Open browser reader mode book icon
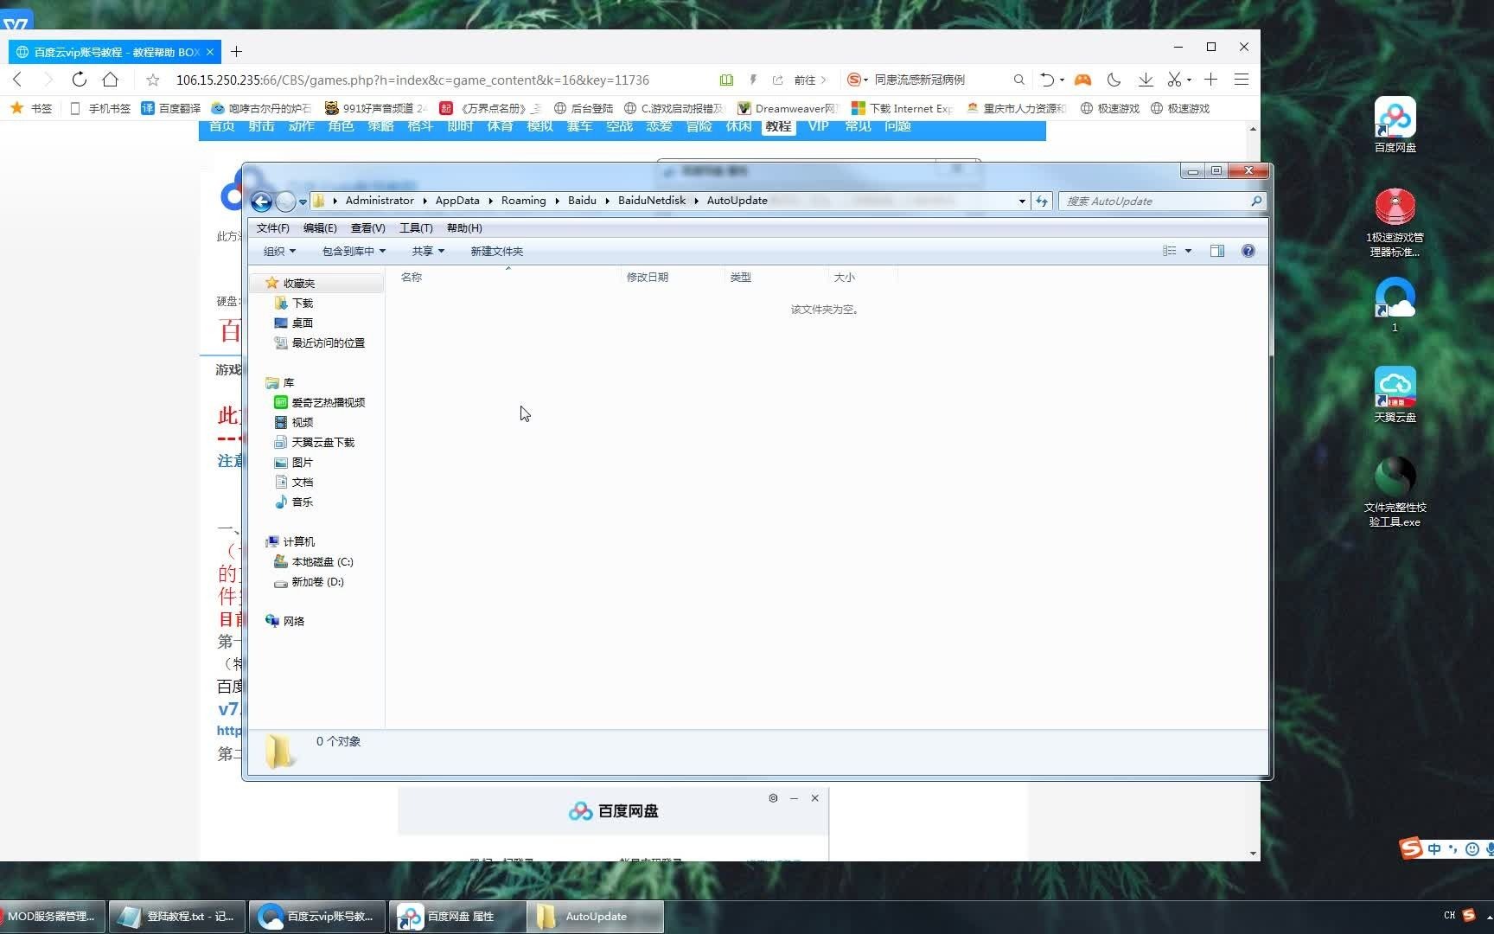 coord(726,80)
